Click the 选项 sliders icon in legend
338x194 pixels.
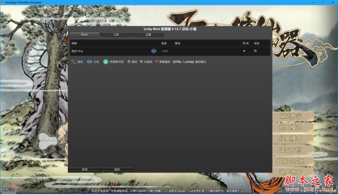74,62
